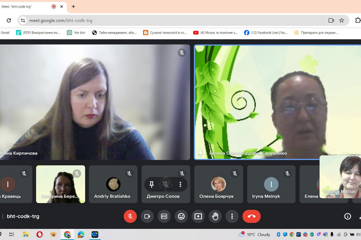
Task: Open File Explorer from taskbar
Action: click(26, 234)
